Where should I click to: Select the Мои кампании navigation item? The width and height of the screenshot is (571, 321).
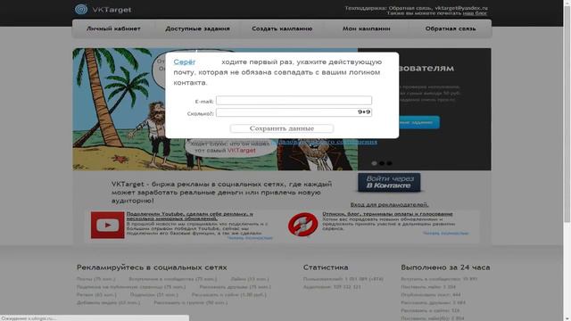pos(366,29)
